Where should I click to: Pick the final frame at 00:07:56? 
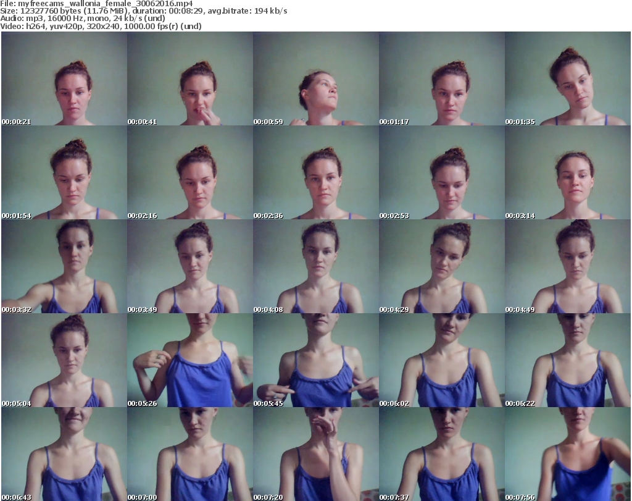pos(567,454)
